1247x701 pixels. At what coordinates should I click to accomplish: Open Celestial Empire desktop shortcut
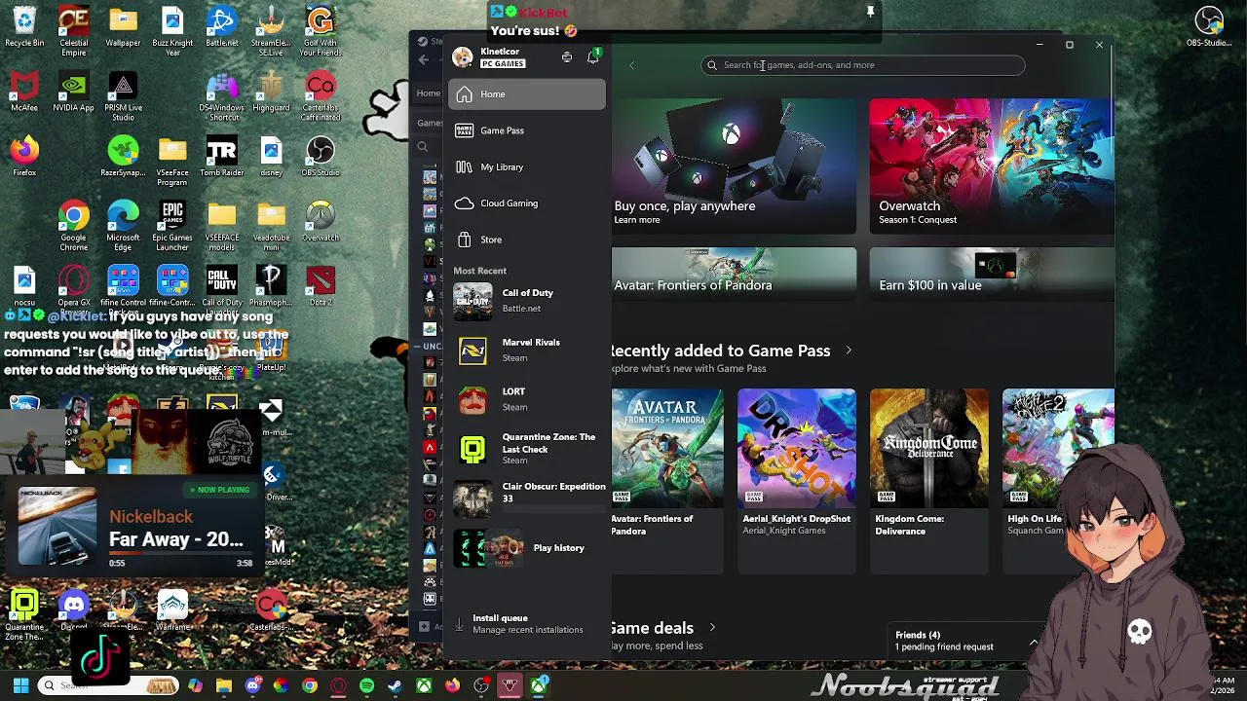pyautogui.click(x=74, y=29)
